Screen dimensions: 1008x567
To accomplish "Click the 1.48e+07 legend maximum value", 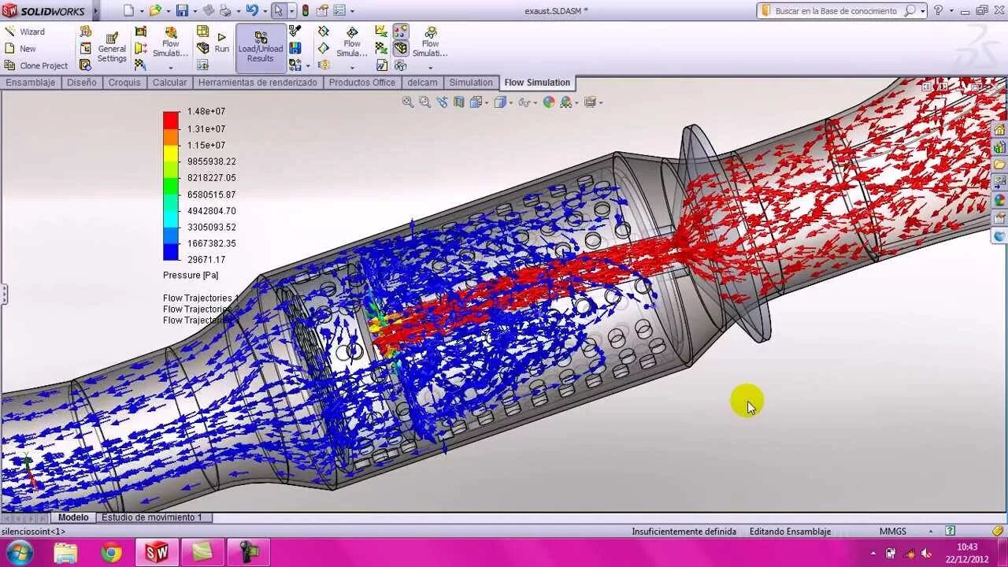I will pos(206,112).
